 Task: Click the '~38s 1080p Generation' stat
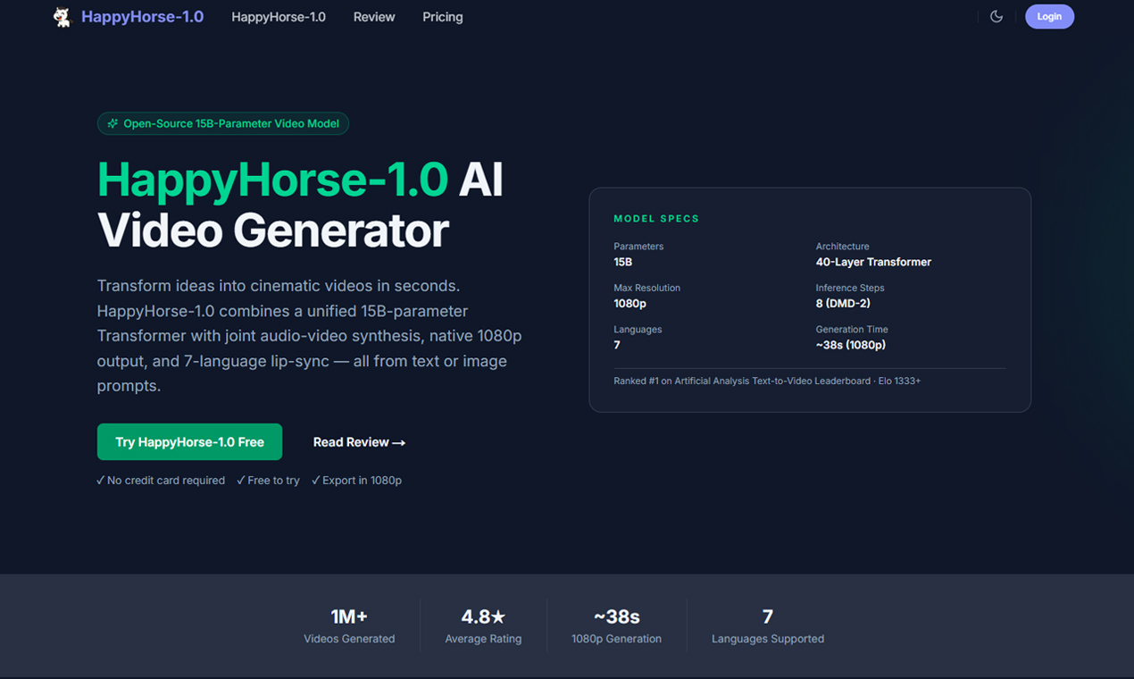[616, 625]
